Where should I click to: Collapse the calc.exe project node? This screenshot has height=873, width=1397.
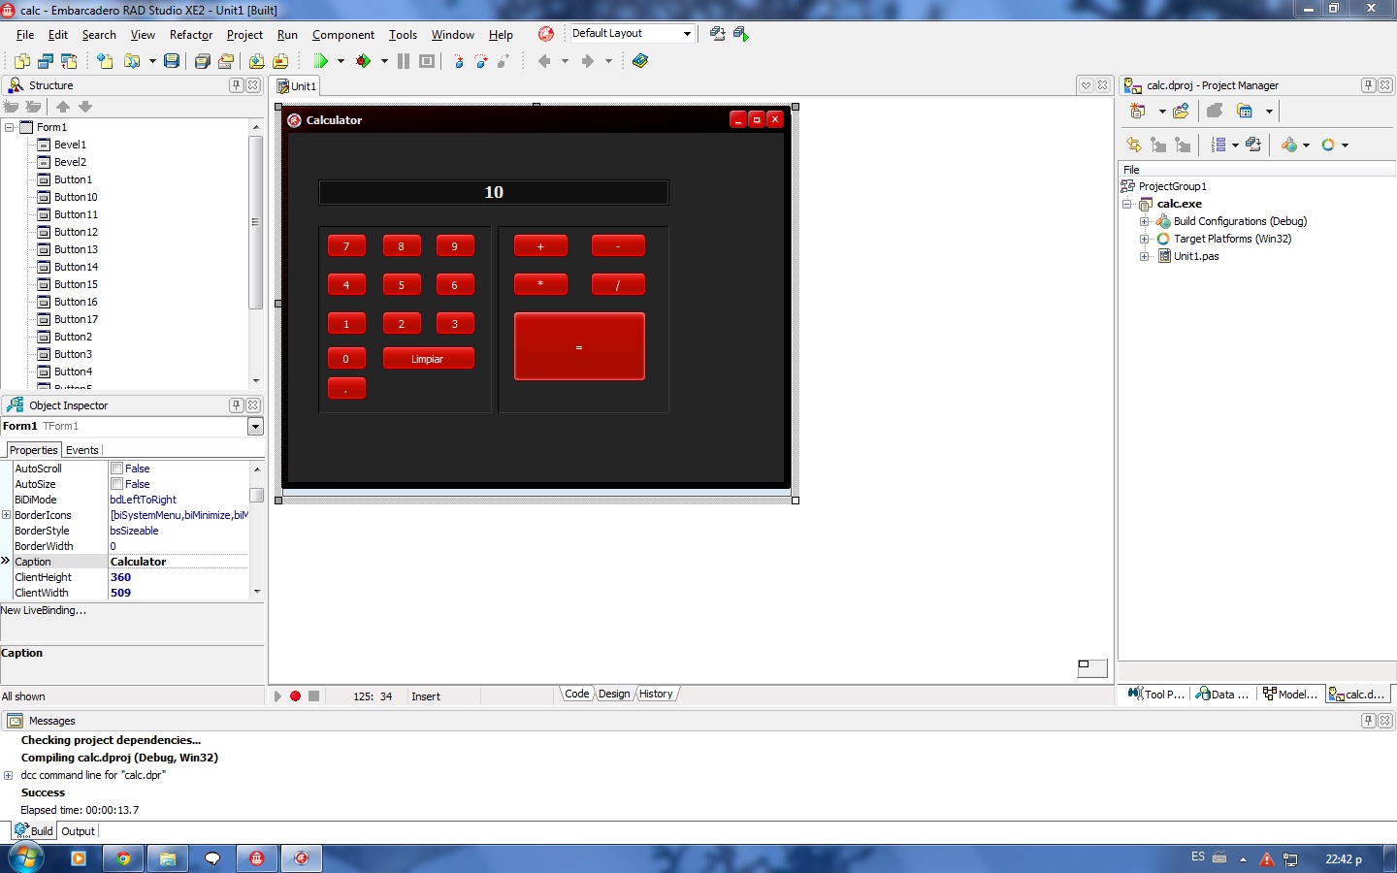[x=1127, y=204]
